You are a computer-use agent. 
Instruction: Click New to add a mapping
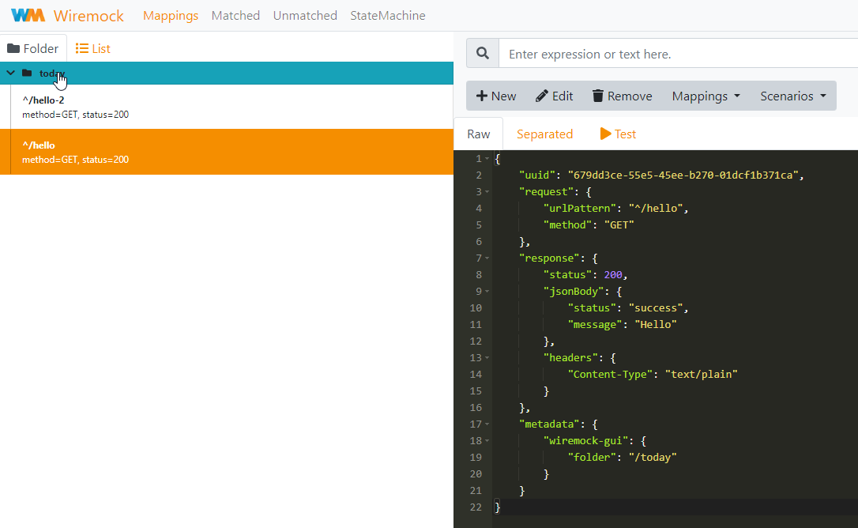click(x=496, y=96)
